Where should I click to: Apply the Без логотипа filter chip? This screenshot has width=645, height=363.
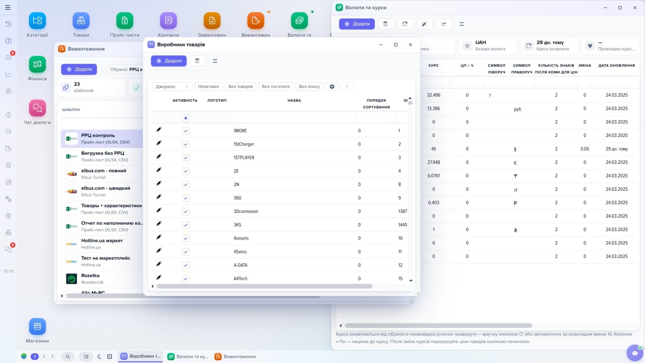tap(276, 86)
